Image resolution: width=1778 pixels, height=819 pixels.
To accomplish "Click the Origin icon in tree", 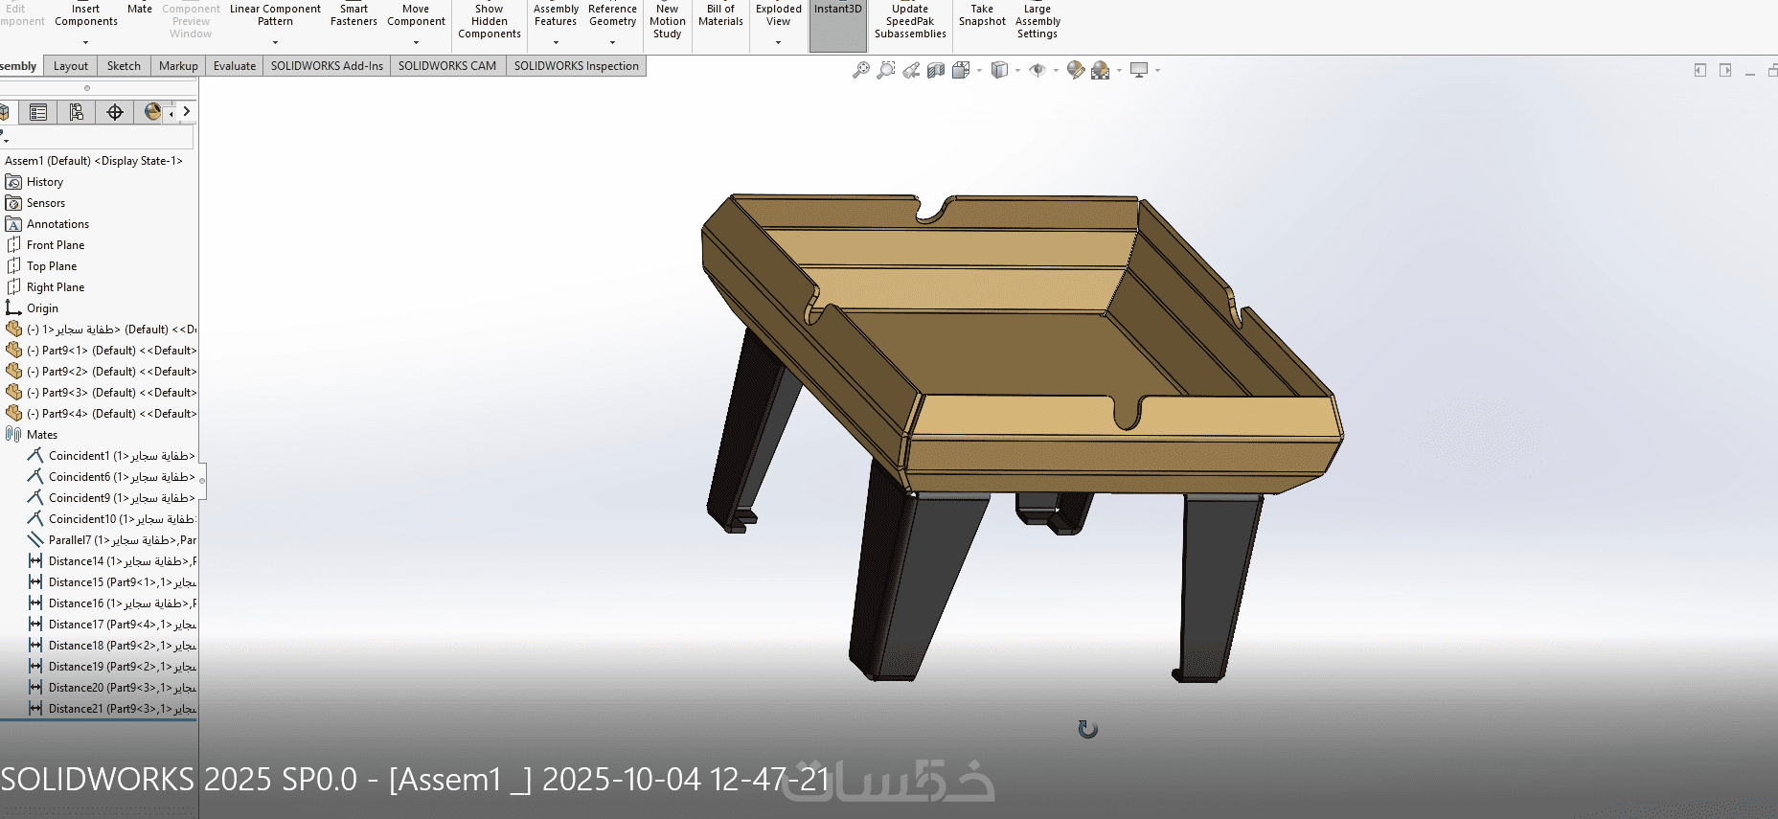I will coord(13,308).
